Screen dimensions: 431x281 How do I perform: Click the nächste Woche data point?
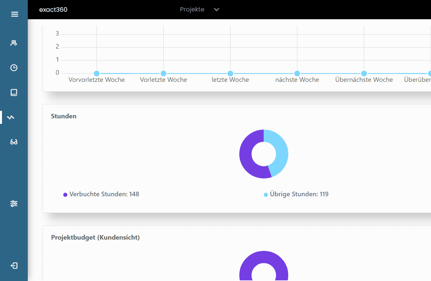[297, 74]
